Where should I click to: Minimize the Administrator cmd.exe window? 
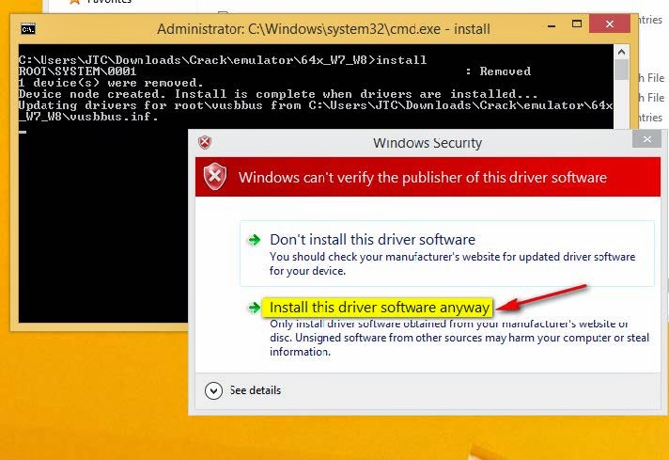coord(552,26)
